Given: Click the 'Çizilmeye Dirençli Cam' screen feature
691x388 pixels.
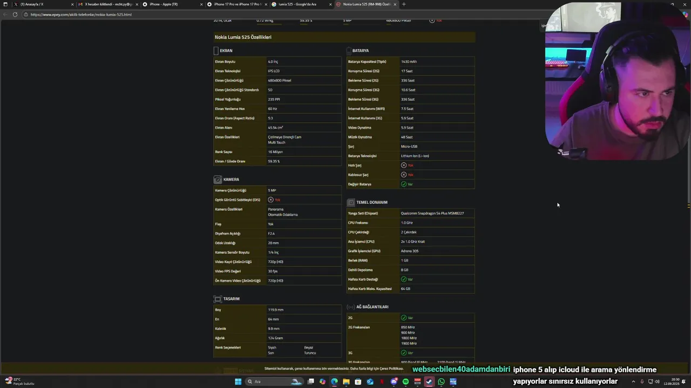Looking at the screenshot, I should 284,137.
